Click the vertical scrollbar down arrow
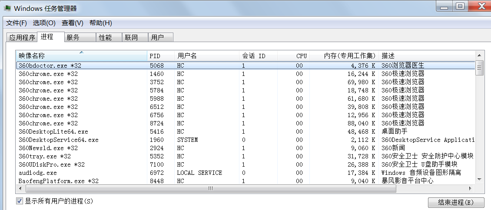This screenshot has height=210, width=491. click(479, 179)
